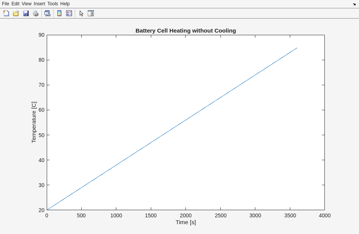
Task: Open the Help menu
Action: pos(65,4)
